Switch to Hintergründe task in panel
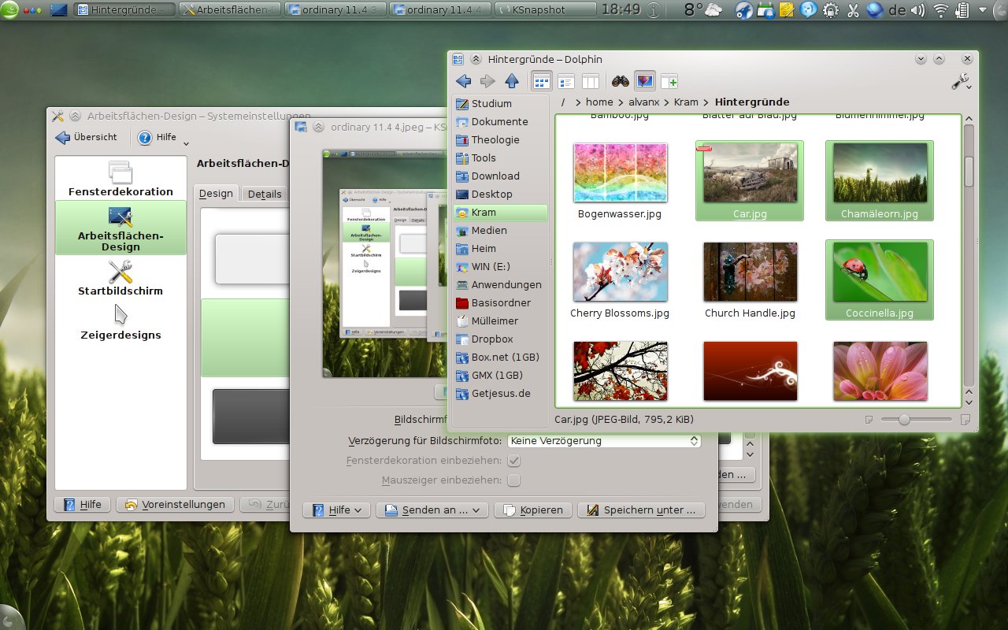 point(125,10)
